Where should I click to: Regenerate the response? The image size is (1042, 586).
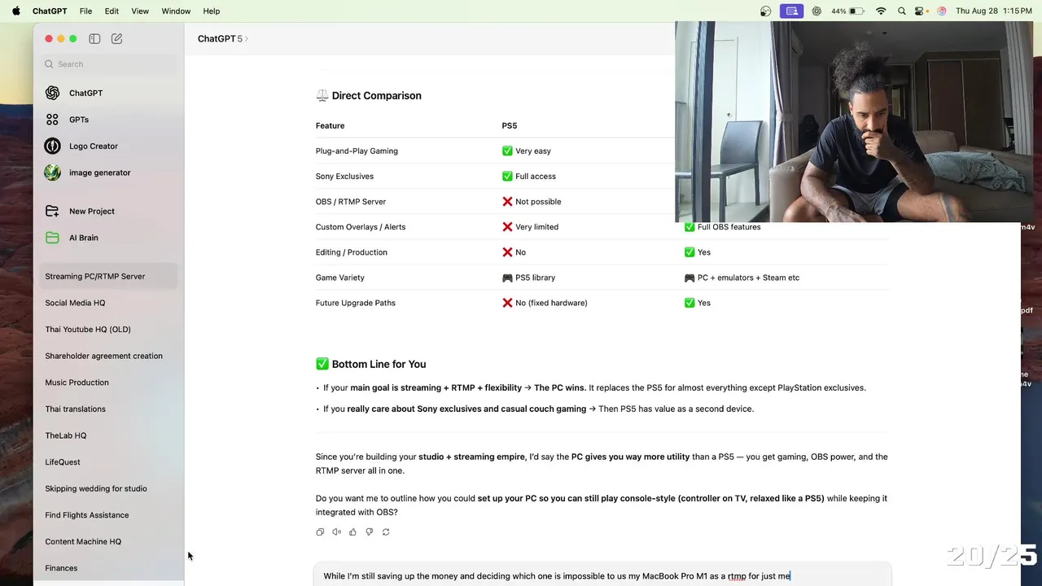pyautogui.click(x=386, y=531)
